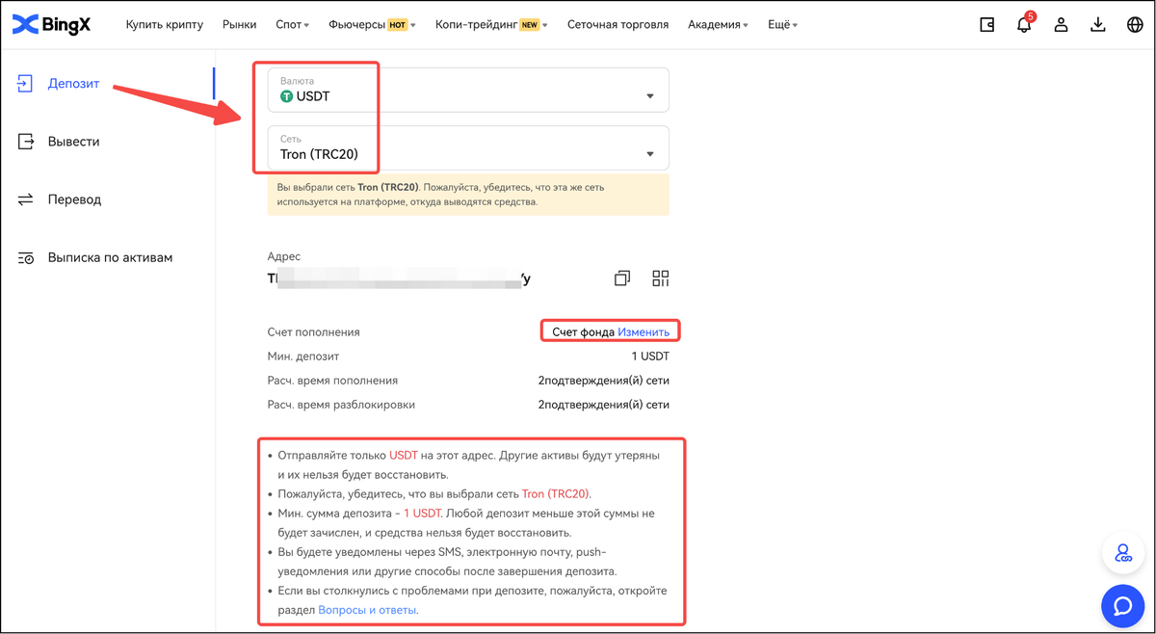This screenshot has height=634, width=1156.
Task: Open the chat support bubble
Action: (x=1122, y=606)
